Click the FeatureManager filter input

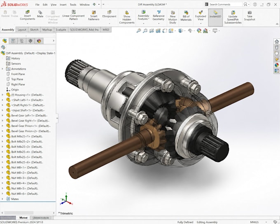pos(31,47)
